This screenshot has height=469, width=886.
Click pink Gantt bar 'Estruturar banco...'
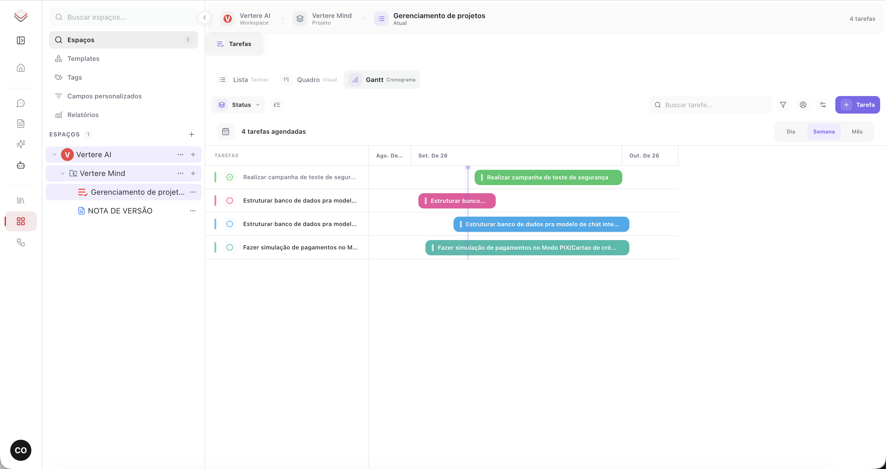(x=457, y=201)
